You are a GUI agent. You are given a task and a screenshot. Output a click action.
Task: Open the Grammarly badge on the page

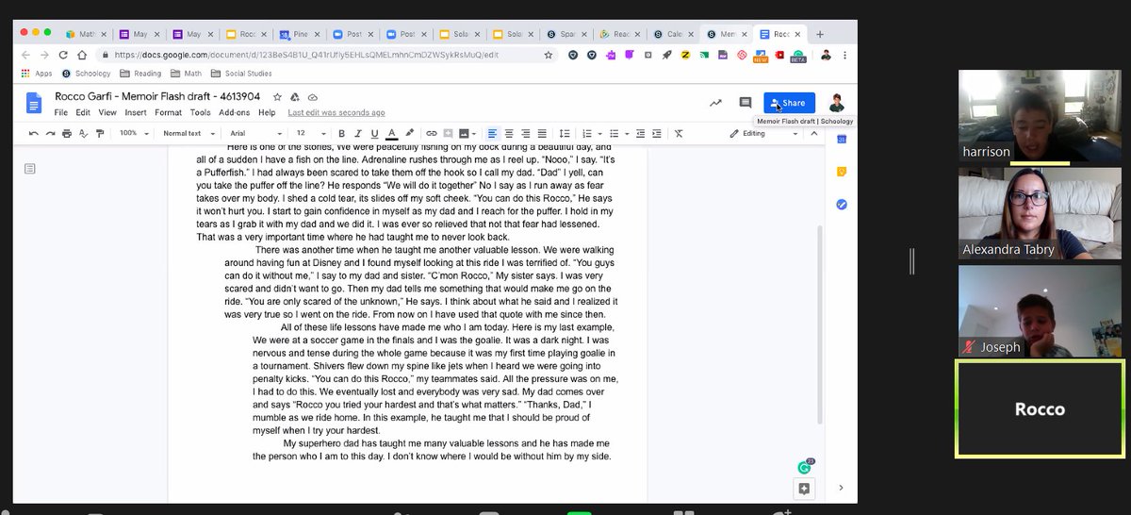point(805,466)
